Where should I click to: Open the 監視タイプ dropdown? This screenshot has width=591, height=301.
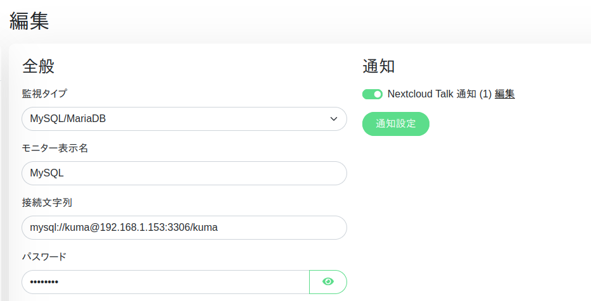(184, 119)
